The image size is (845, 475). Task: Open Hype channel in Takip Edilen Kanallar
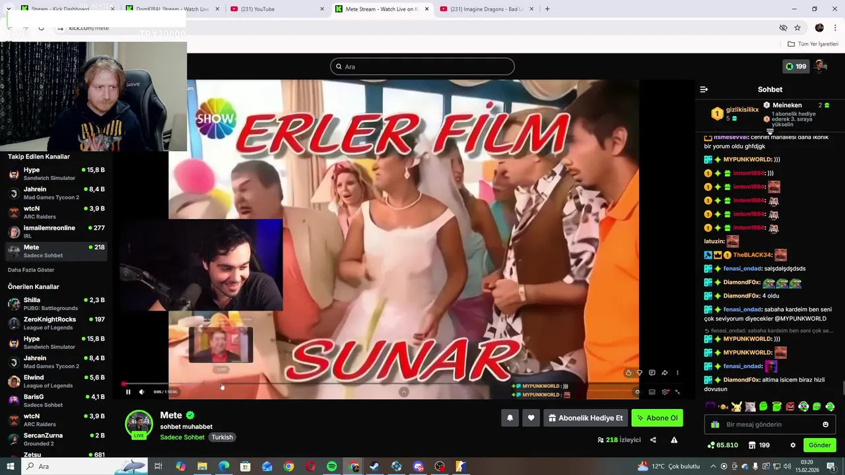tap(56, 174)
